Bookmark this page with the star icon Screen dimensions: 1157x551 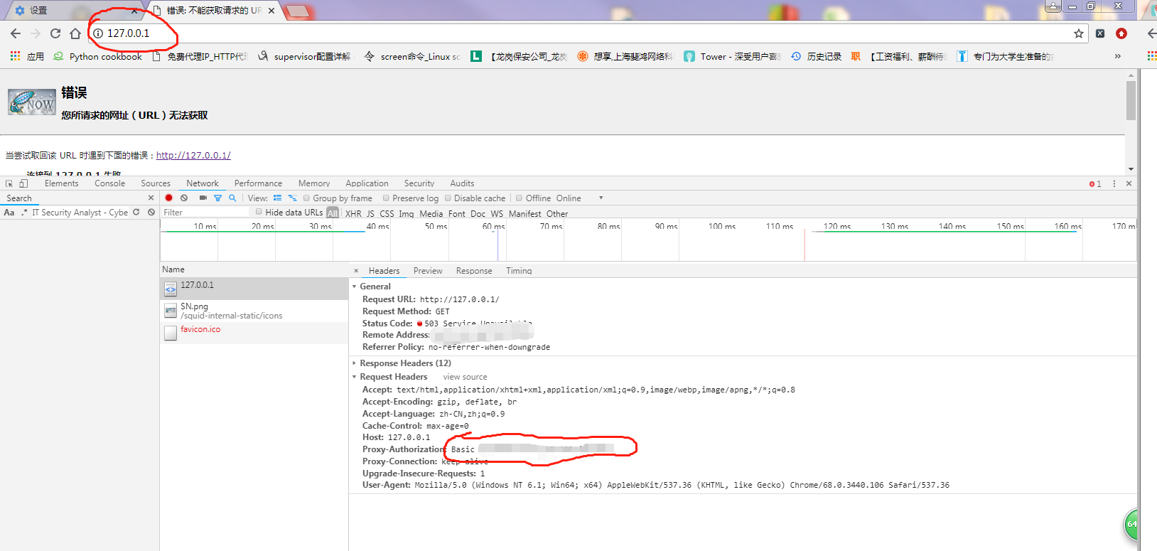click(x=1079, y=33)
